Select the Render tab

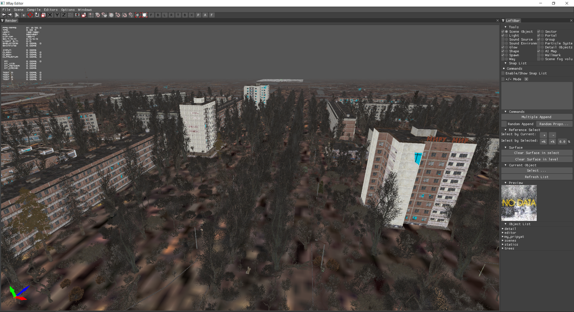click(x=11, y=21)
